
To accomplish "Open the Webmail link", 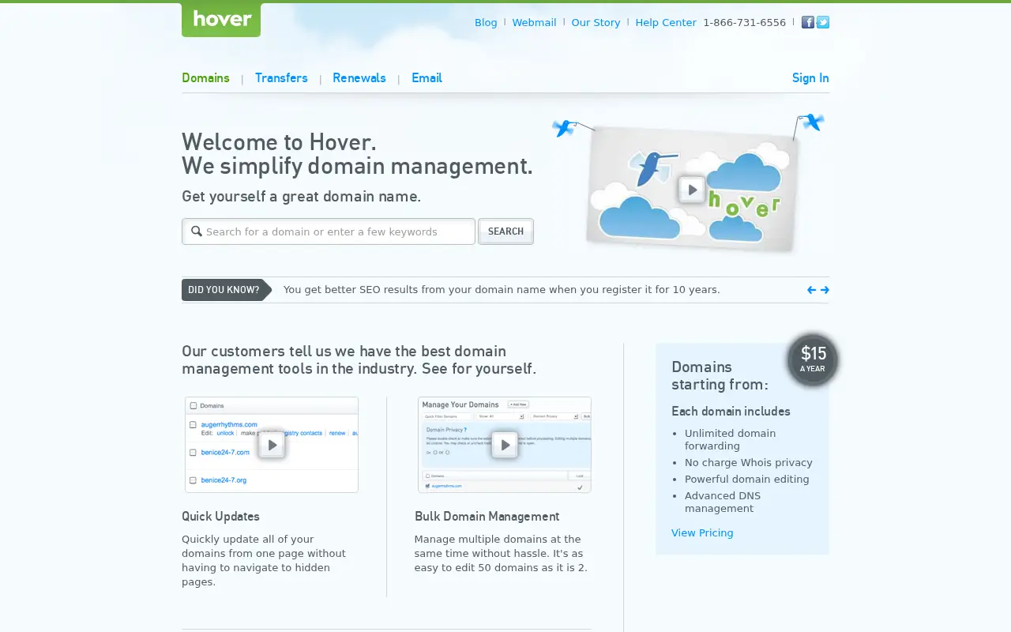I will coord(534,22).
